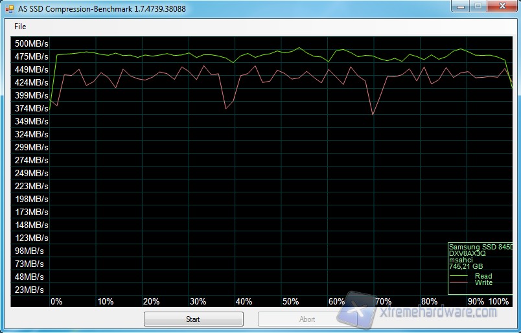Screen dimensions: 521x333
Task: Select the red Write legend line
Action: point(460,283)
